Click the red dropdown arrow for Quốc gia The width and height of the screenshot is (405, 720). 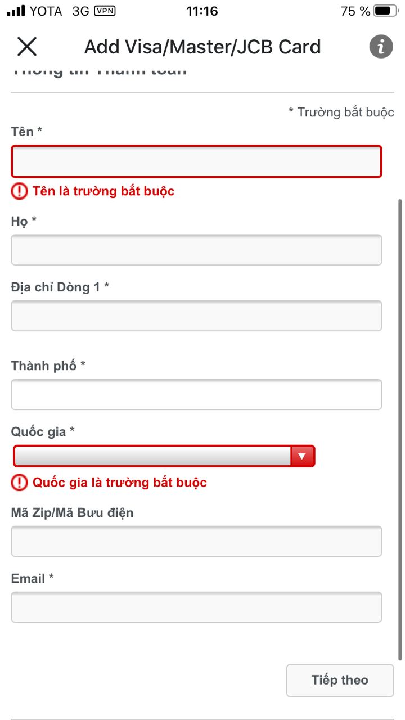pyautogui.click(x=302, y=456)
